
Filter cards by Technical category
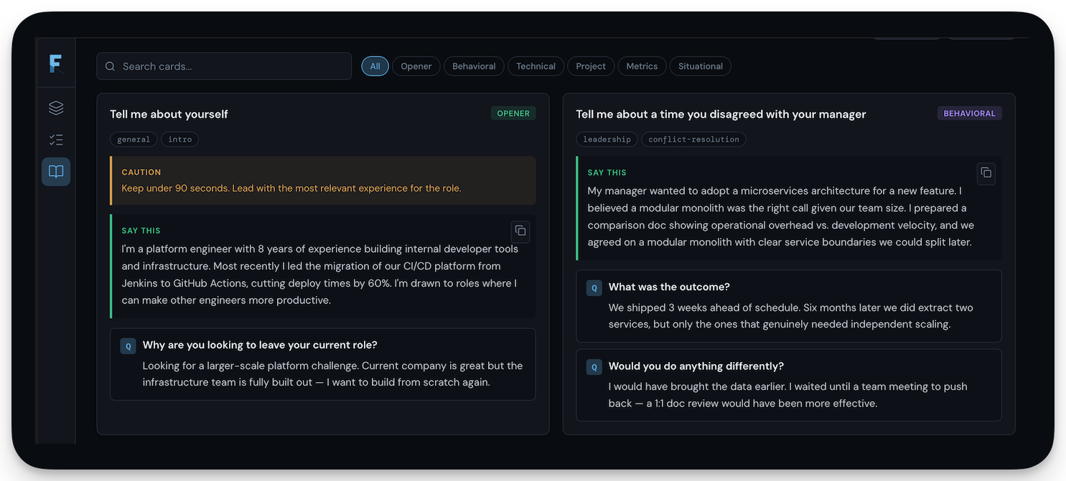536,67
